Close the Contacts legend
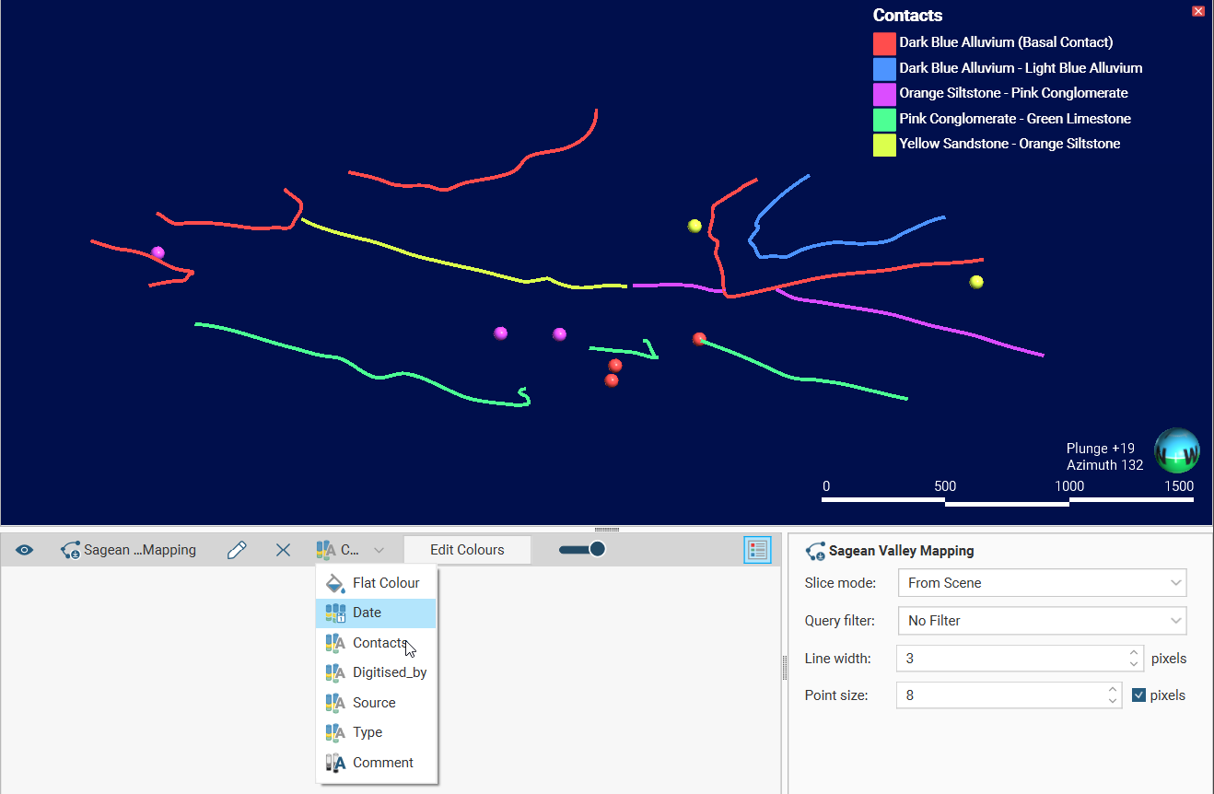 tap(1197, 11)
